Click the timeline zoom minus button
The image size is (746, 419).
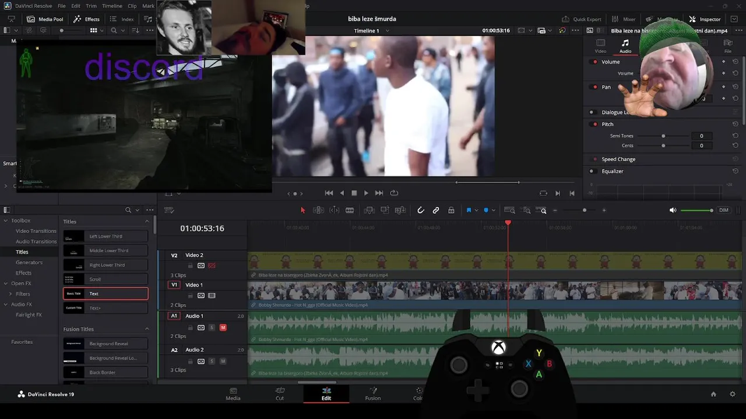(555, 210)
